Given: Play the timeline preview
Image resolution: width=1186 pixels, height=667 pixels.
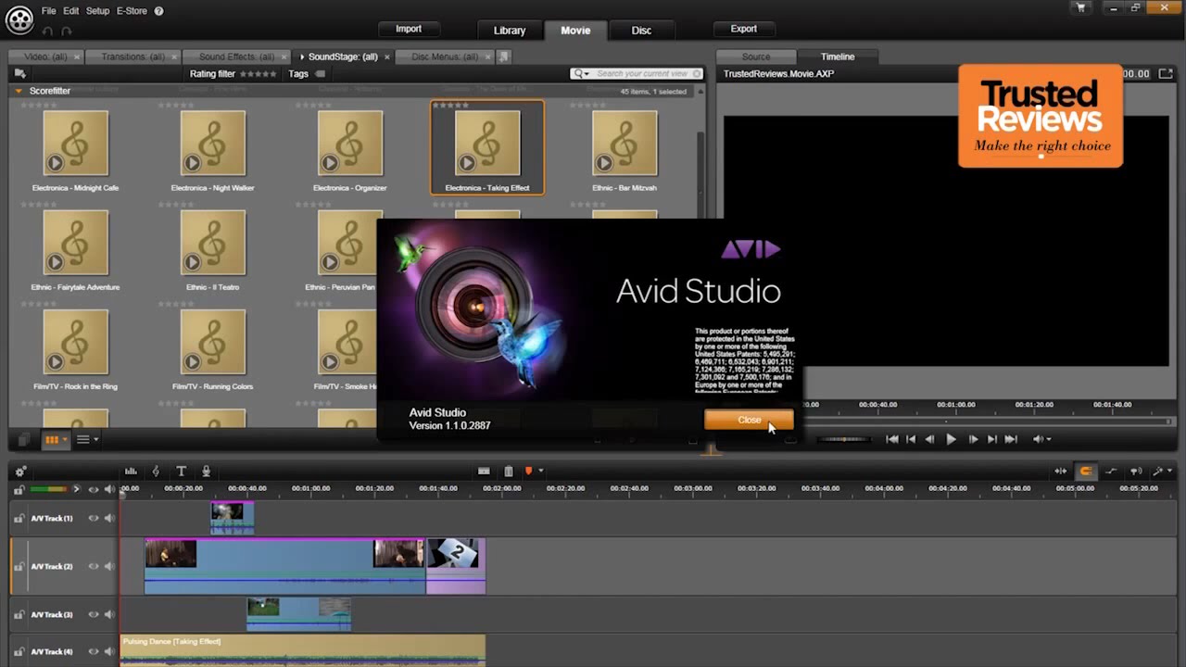Looking at the screenshot, I should [x=951, y=439].
